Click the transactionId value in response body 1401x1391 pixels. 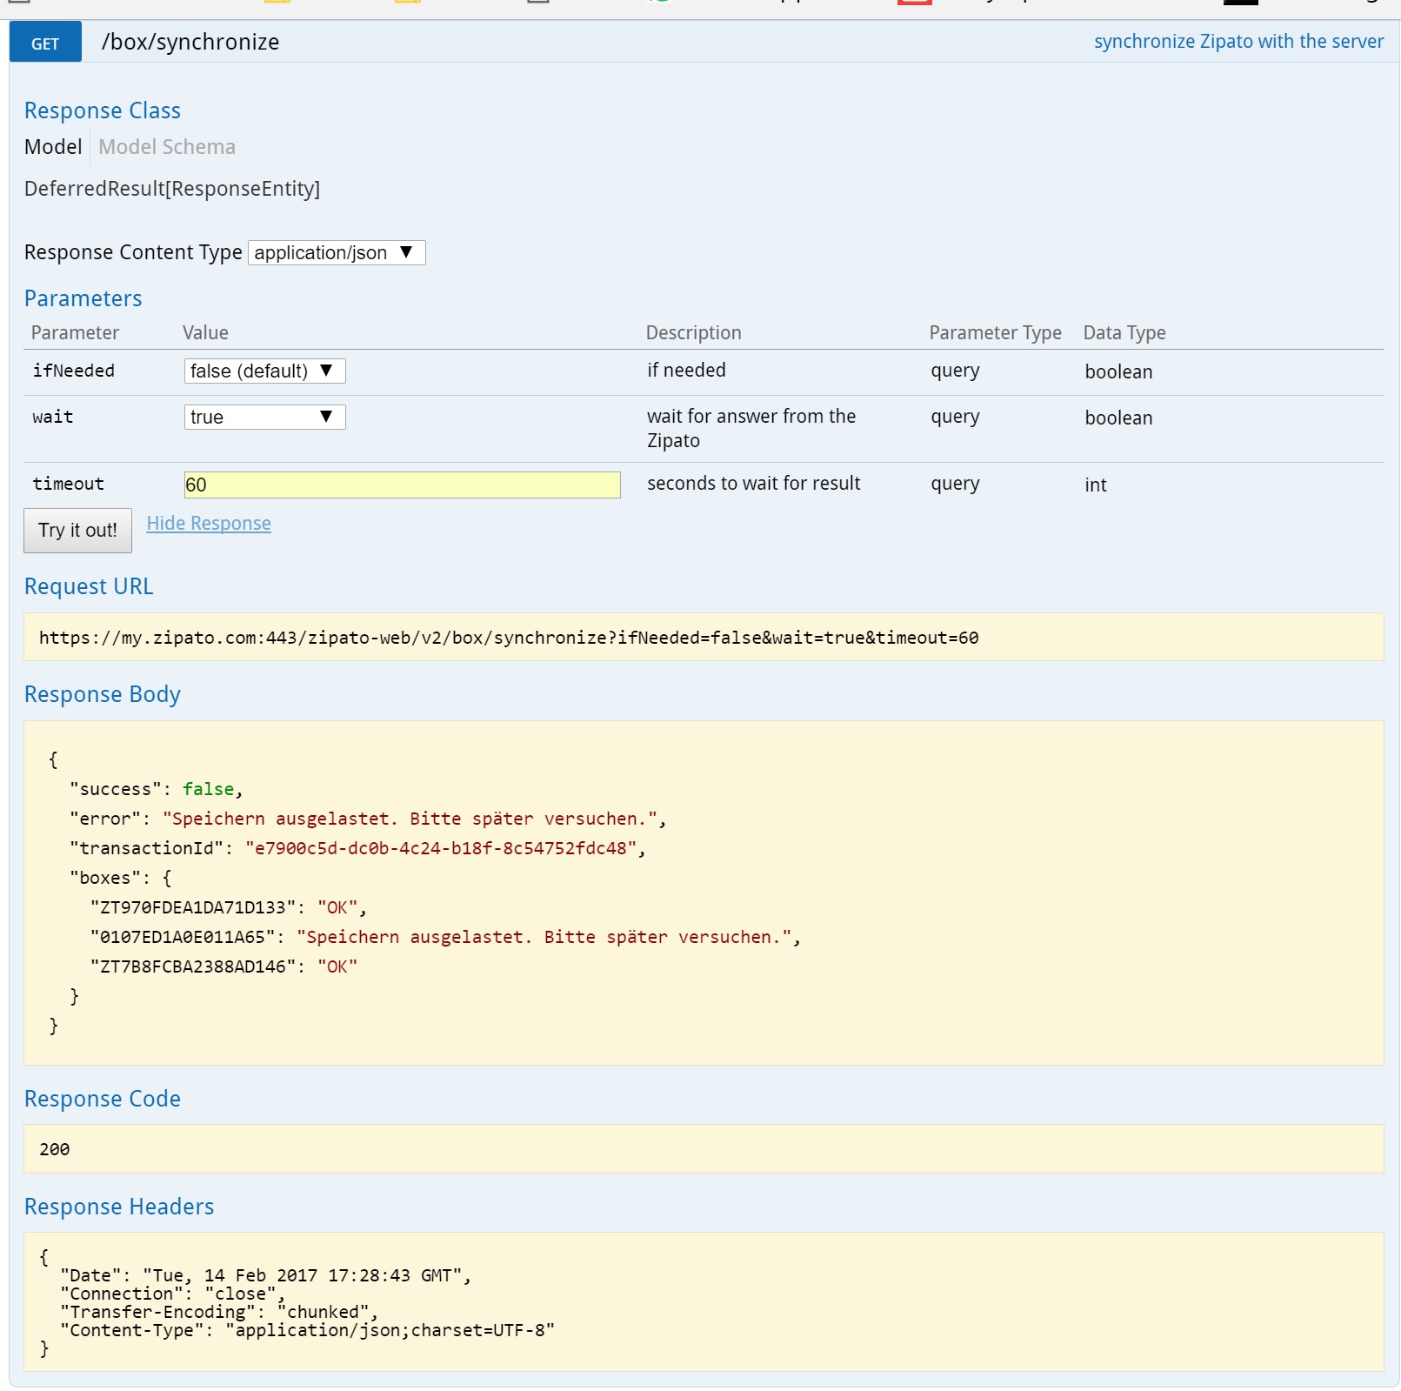440,848
